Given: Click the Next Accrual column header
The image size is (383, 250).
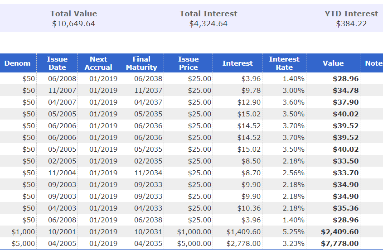Looking at the screenshot, I should 98,63.
